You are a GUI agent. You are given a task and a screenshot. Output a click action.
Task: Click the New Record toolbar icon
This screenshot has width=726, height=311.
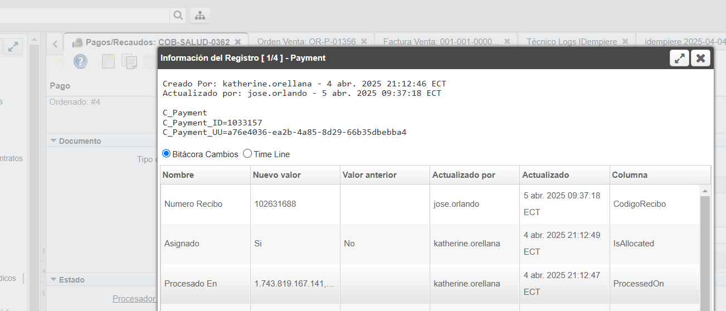108,61
